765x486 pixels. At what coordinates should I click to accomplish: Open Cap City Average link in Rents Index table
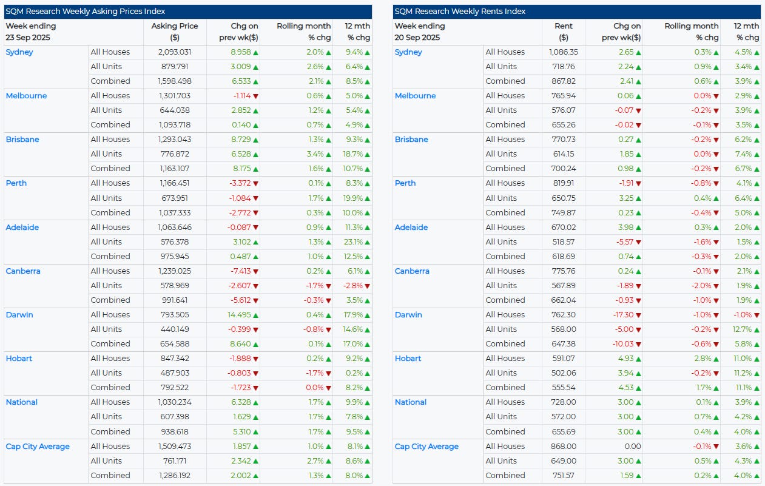coord(426,447)
